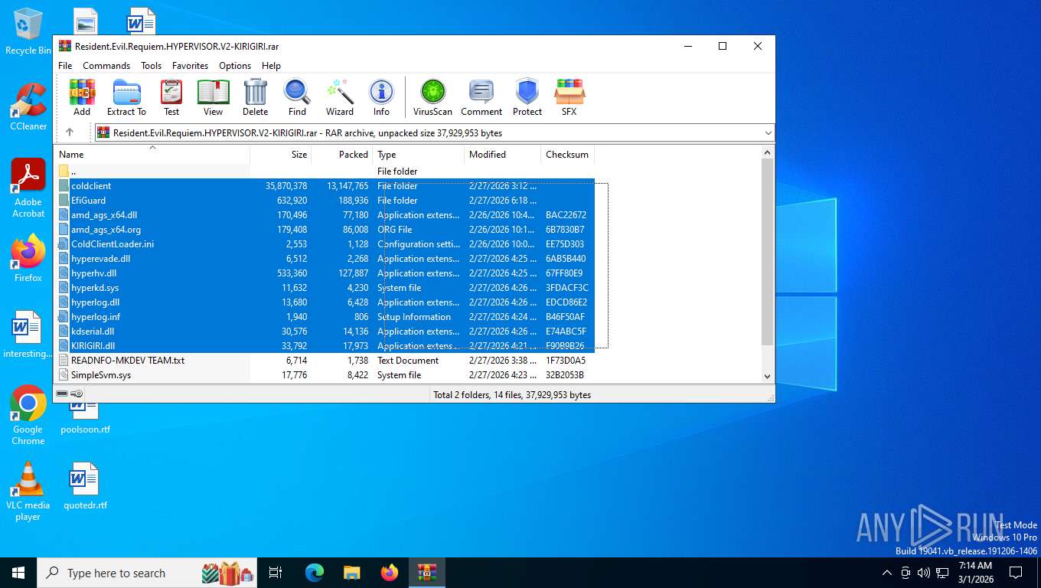Go up one folder level arrow
The image size is (1041, 588).
click(70, 132)
